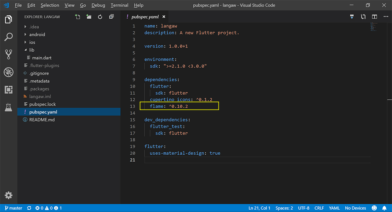Open the Test flask icon in activity bar
Image resolution: width=392 pixels, height=212 pixels.
(x=8, y=107)
